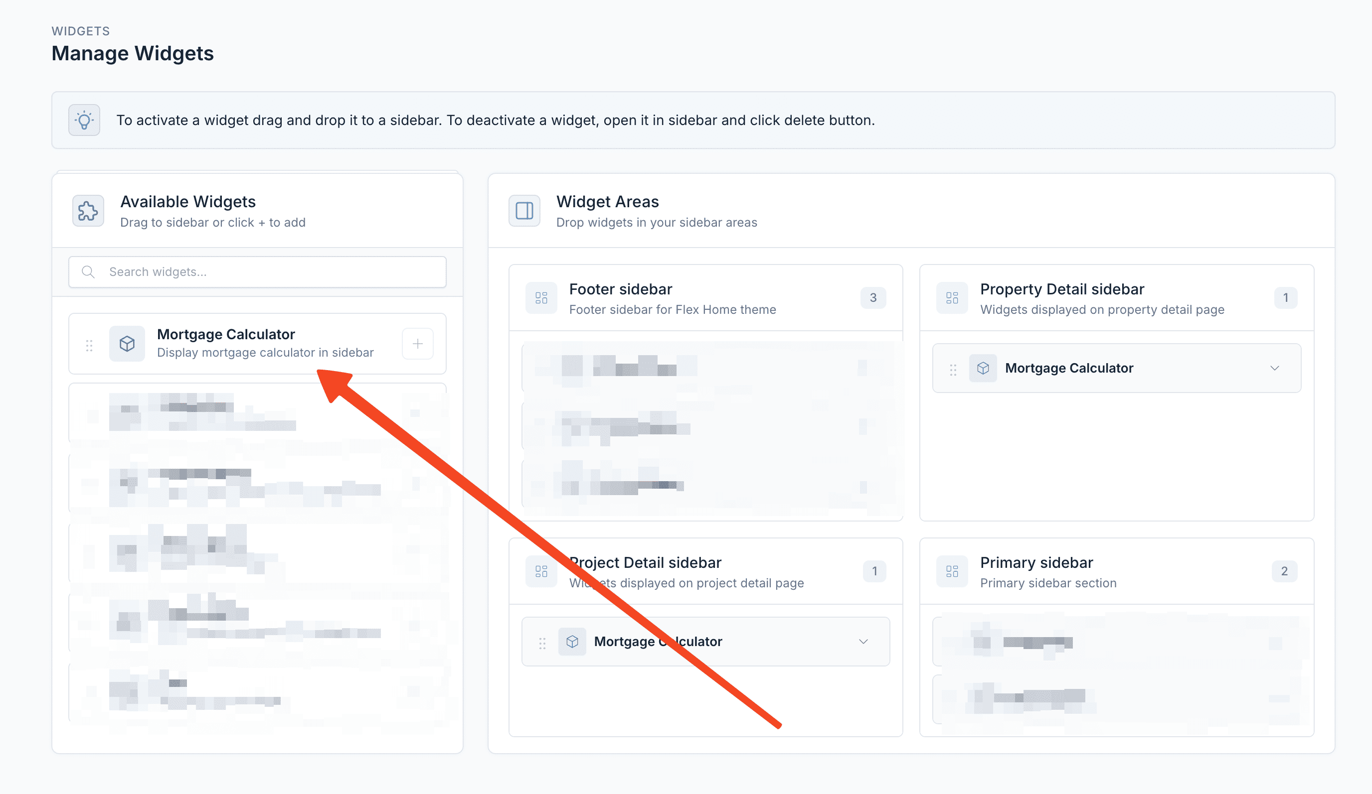This screenshot has height=794, width=1372.
Task: Expand Mortgage Calculator in Property Detail sidebar
Action: pyautogui.click(x=1275, y=368)
